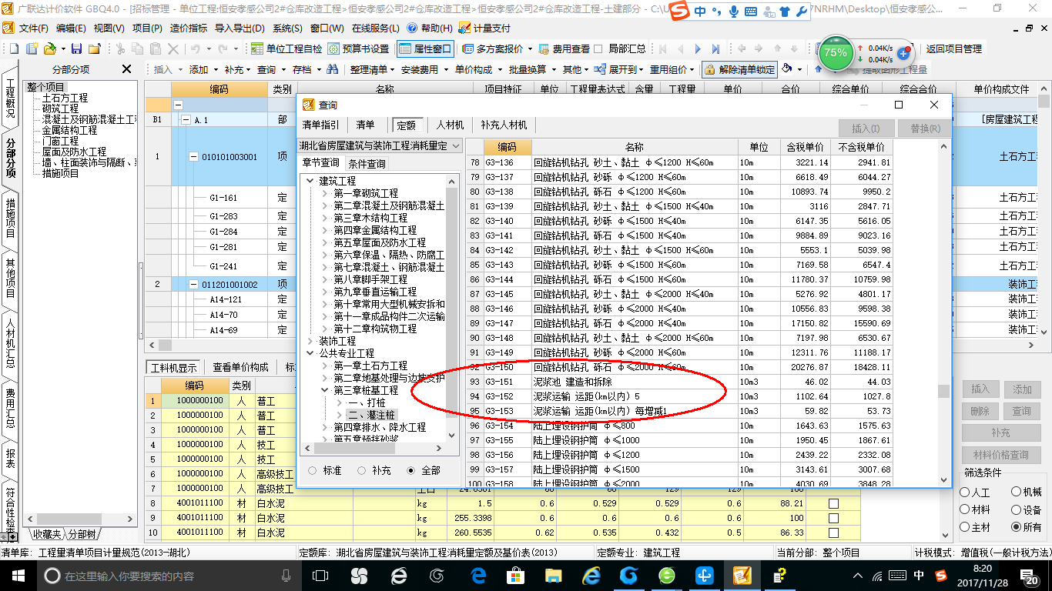Open 预算书设置 settings

pos(358,48)
